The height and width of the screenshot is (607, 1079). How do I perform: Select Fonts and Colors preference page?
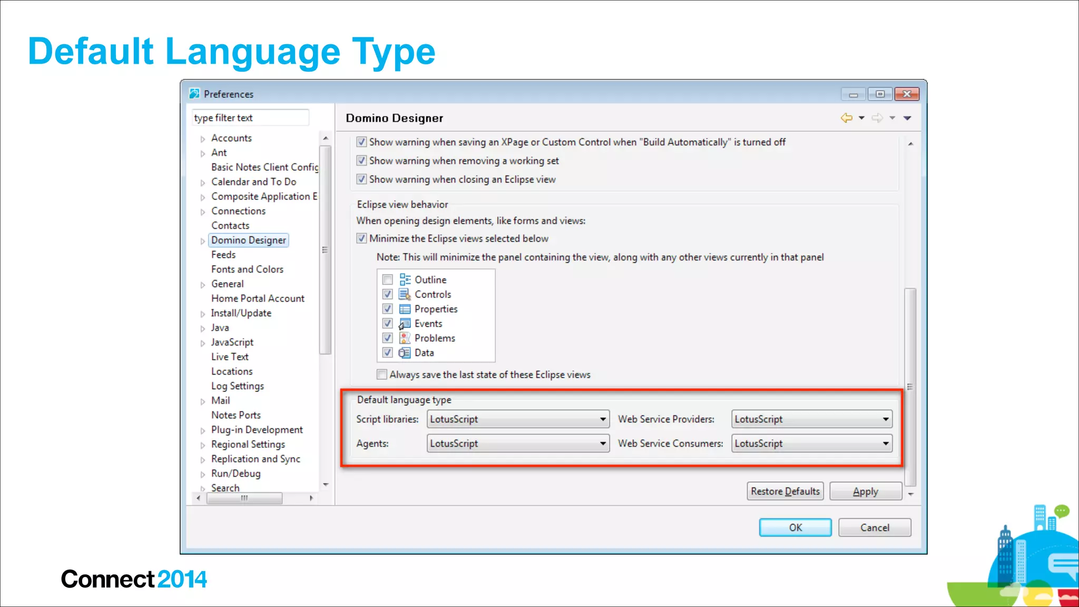247,269
